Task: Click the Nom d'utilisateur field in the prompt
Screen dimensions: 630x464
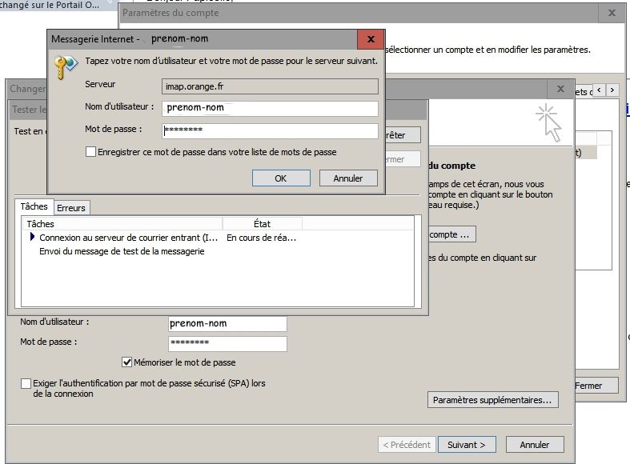Action: coord(270,108)
